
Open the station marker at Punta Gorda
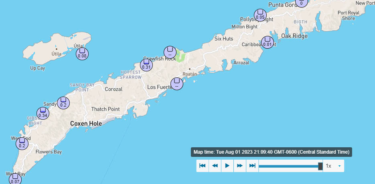coord(301,2)
